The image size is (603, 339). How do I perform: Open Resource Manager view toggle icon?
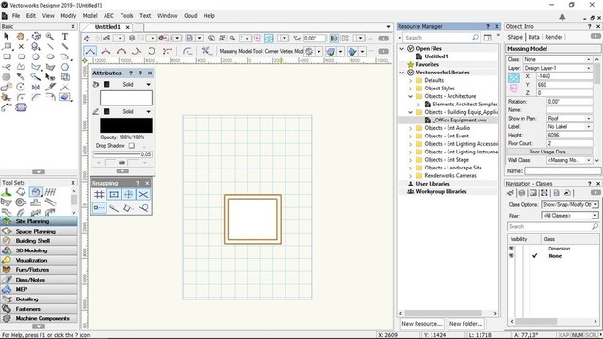tap(488, 38)
